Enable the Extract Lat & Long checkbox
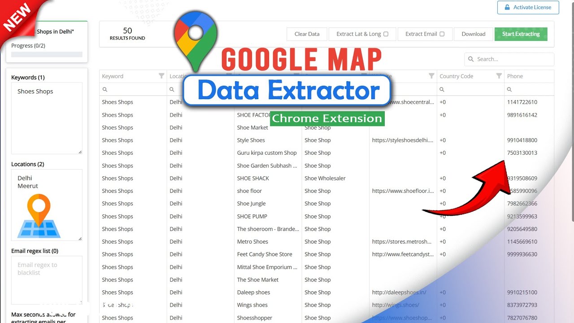This screenshot has height=323, width=574. pyautogui.click(x=386, y=34)
